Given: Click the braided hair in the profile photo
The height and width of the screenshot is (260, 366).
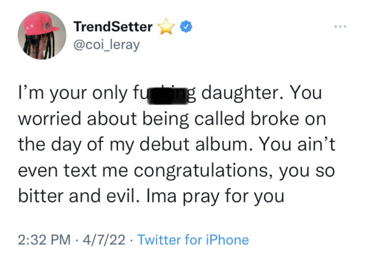Looking at the screenshot, I should coord(41,47).
